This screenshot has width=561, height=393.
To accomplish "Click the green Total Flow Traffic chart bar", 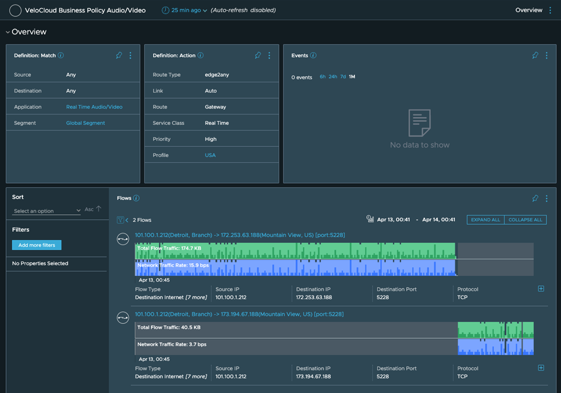I will (295, 251).
